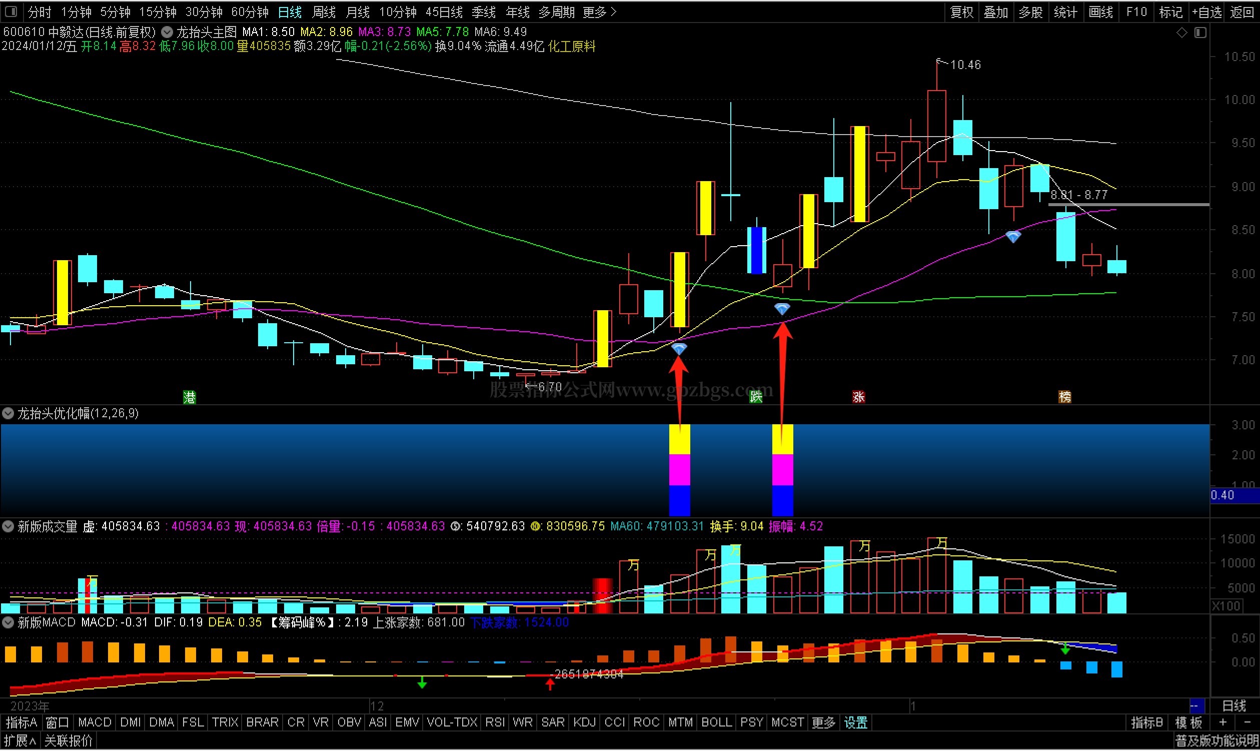Image resolution: width=1260 pixels, height=751 pixels.
Task: Click the panel toggle icon at top-left corner
Action: (12, 11)
